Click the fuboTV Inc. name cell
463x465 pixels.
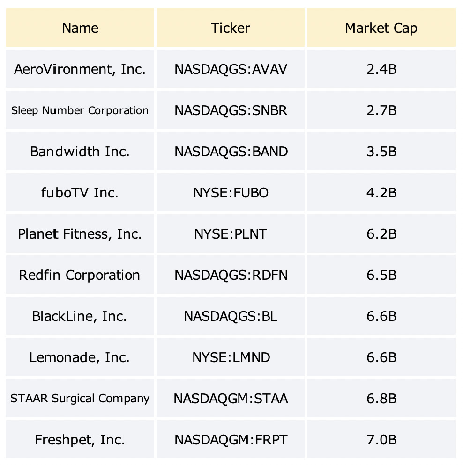[80, 192]
